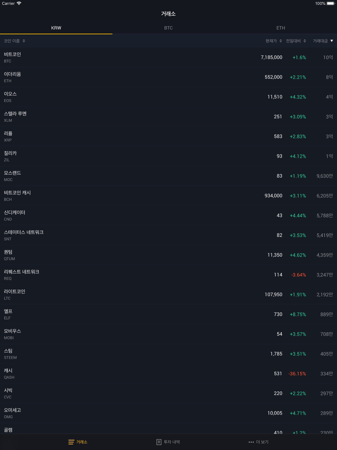Tap the investment history document icon
The height and width of the screenshot is (450, 337).
[159, 442]
